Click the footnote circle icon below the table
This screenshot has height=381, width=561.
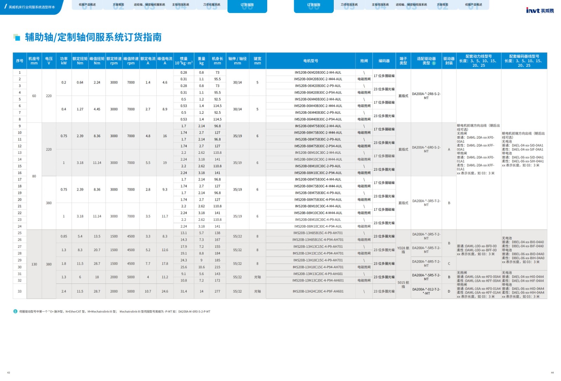coord(15,311)
